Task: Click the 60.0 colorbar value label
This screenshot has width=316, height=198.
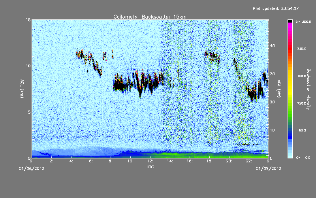Action: coord(302,131)
